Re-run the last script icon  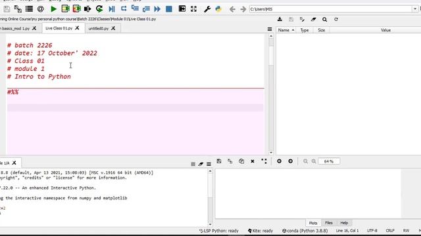[99, 9]
